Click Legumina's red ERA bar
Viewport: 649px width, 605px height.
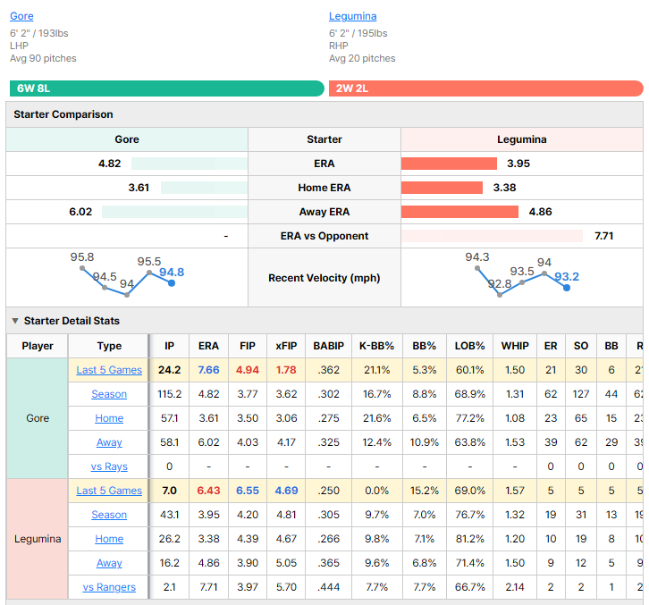(x=449, y=164)
